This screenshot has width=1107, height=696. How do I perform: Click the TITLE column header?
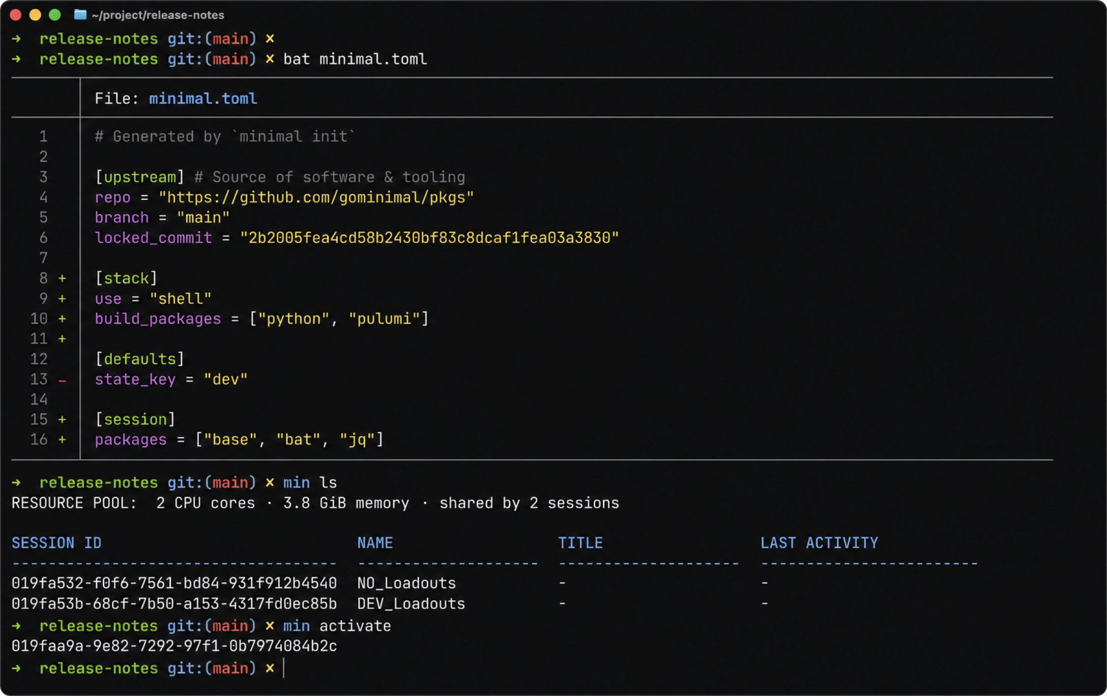point(580,543)
